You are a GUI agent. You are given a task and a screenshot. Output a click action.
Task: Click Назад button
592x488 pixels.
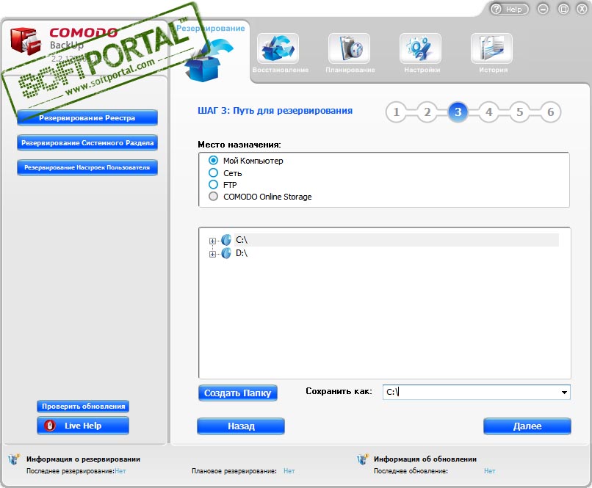tap(241, 426)
